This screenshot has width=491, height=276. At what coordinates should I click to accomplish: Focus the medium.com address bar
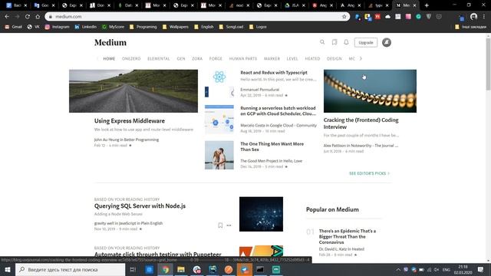[x=197, y=17]
